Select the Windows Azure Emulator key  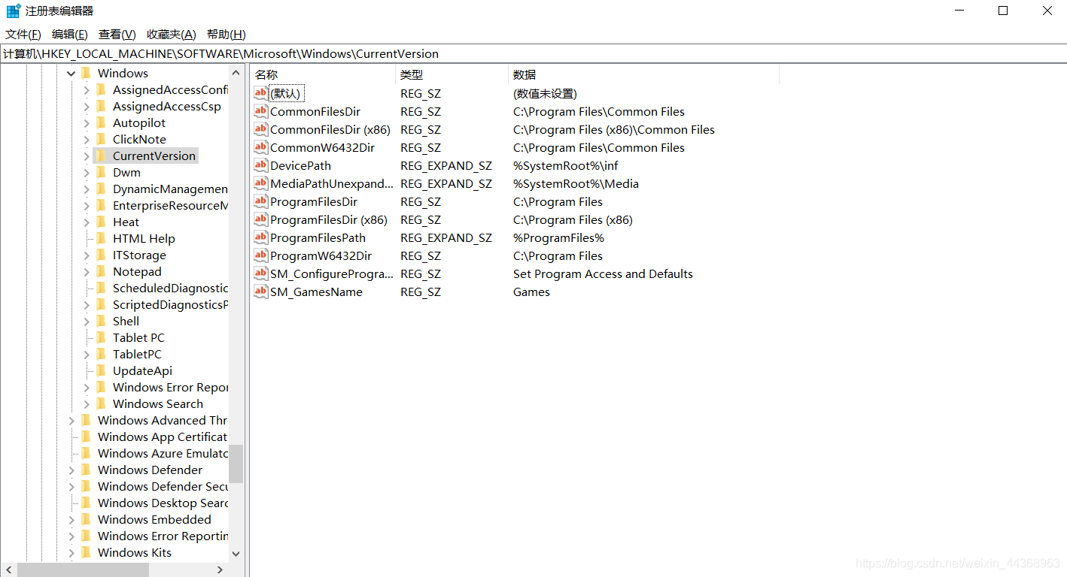click(162, 453)
